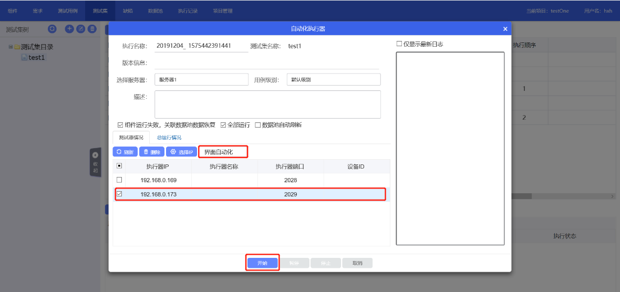Click the add (+) icon in the test set tree toolbar
Image resolution: width=620 pixels, height=292 pixels.
coord(69,29)
